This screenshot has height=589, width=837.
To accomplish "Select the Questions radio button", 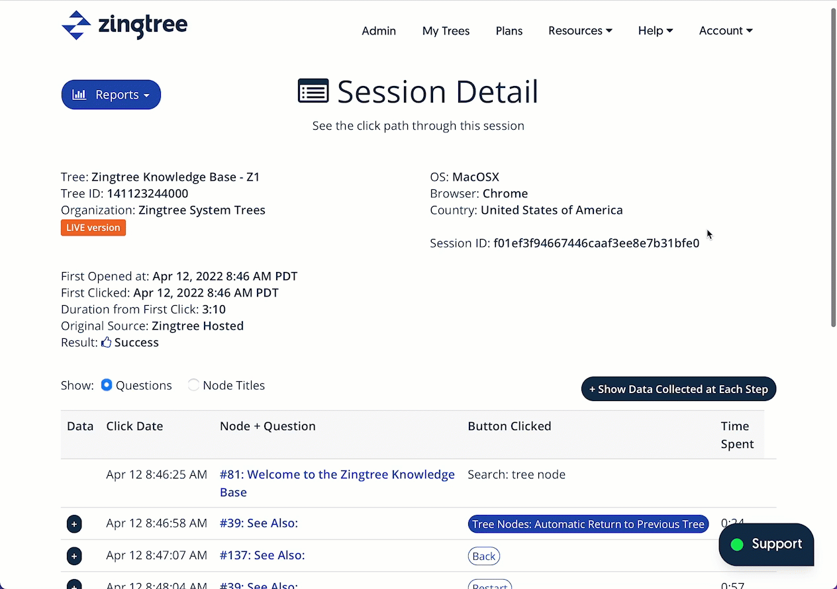I will tap(107, 385).
